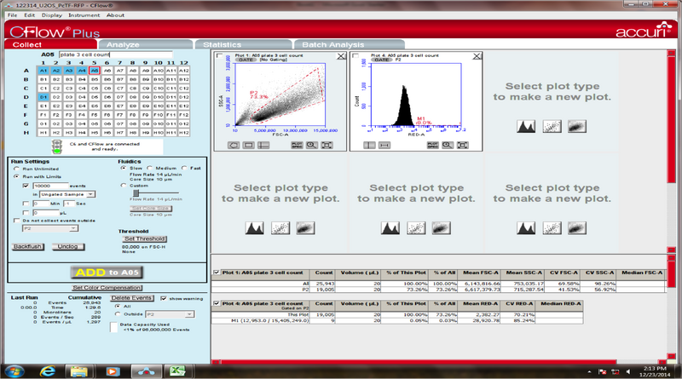The image size is (682, 379).
Task: Expand Plot 4 to full view
Action: [x=463, y=145]
